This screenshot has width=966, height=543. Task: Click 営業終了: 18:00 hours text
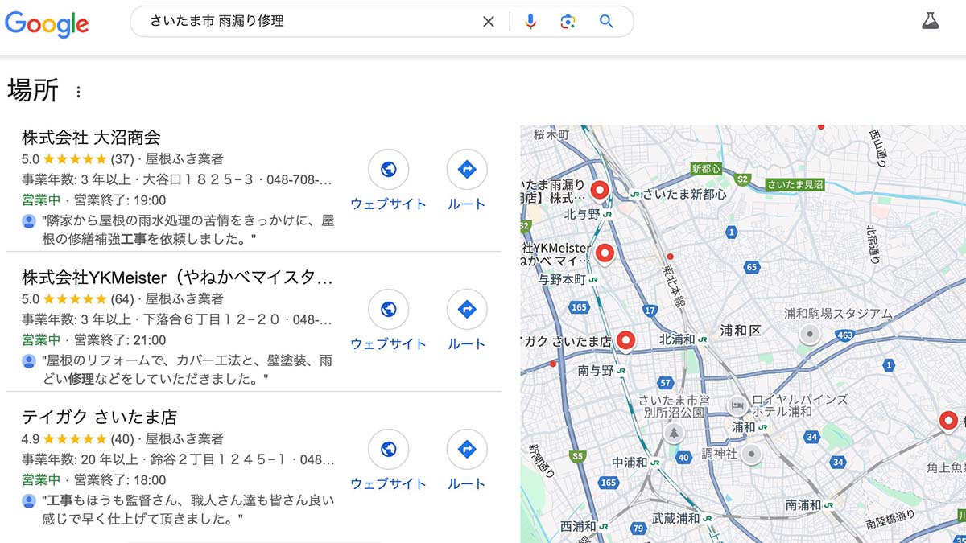(x=120, y=480)
